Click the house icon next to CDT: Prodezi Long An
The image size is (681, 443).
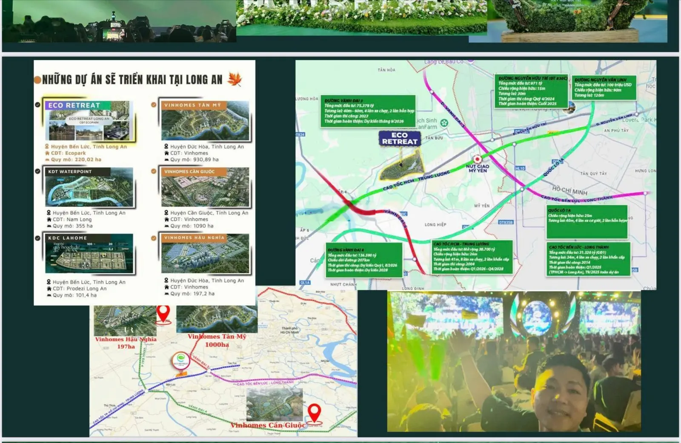click(x=49, y=289)
